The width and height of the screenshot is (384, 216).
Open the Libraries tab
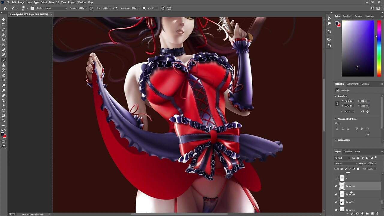365,84
